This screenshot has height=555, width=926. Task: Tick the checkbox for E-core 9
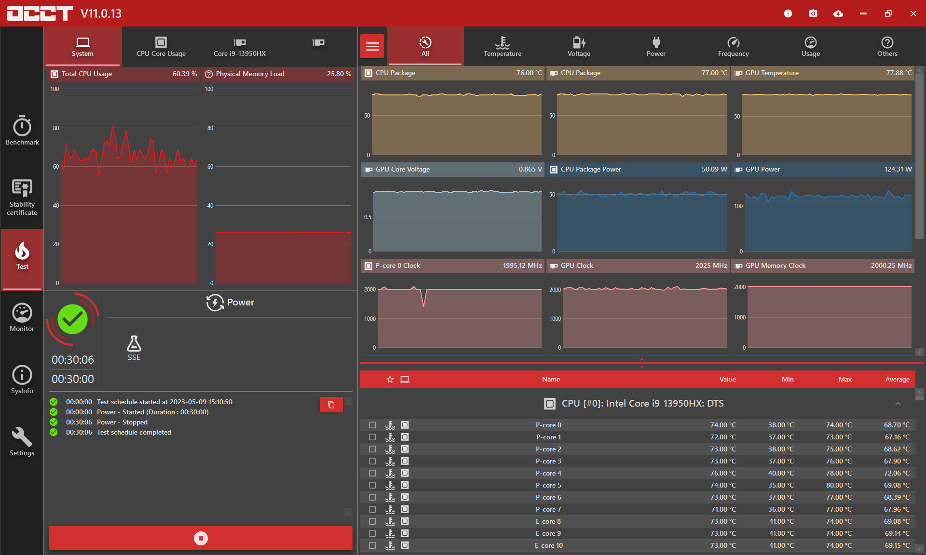(372, 533)
